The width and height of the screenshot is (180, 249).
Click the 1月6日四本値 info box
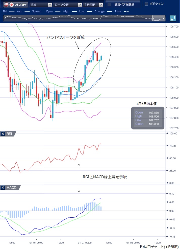147,118
